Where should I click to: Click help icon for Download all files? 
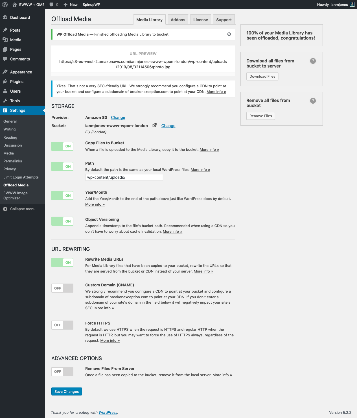[x=313, y=61]
